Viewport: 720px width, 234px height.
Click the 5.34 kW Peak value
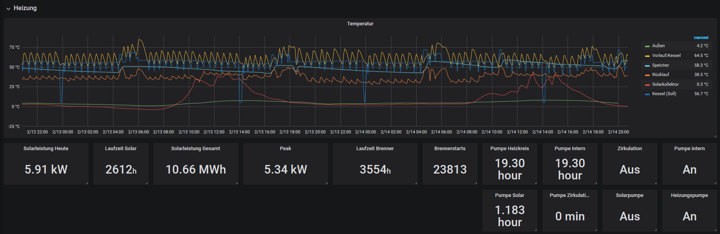pyautogui.click(x=286, y=170)
